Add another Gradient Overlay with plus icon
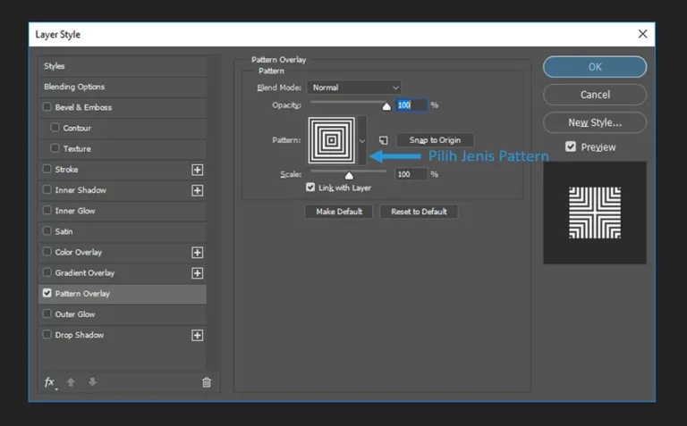This screenshot has width=687, height=426. point(197,273)
